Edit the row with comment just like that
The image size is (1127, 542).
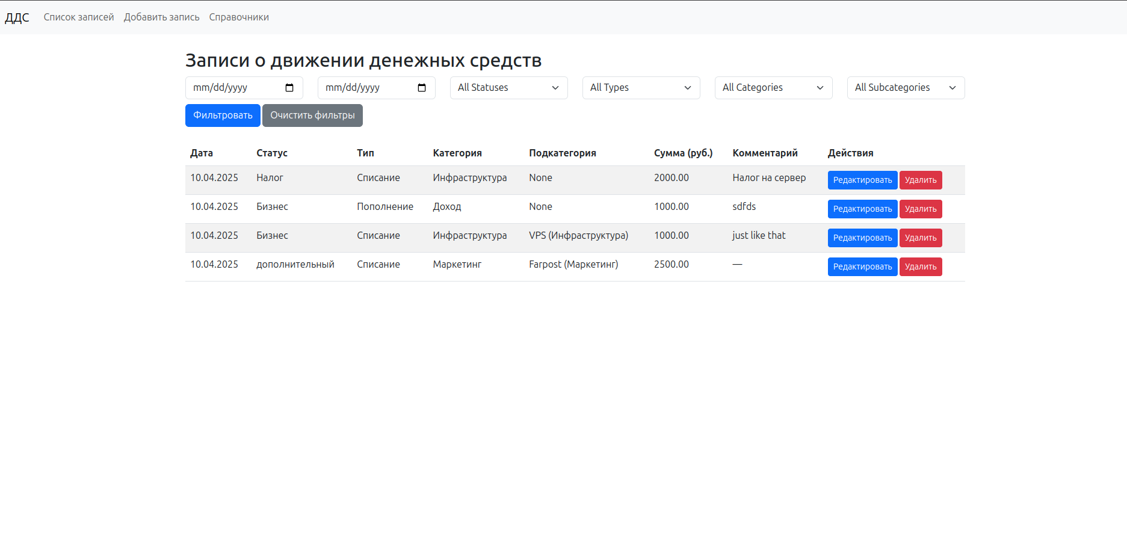point(862,238)
